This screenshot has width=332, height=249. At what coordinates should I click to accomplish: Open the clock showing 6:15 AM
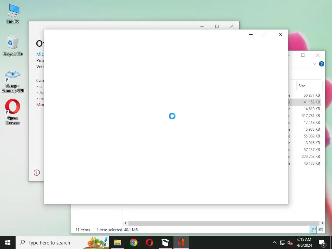click(x=304, y=243)
